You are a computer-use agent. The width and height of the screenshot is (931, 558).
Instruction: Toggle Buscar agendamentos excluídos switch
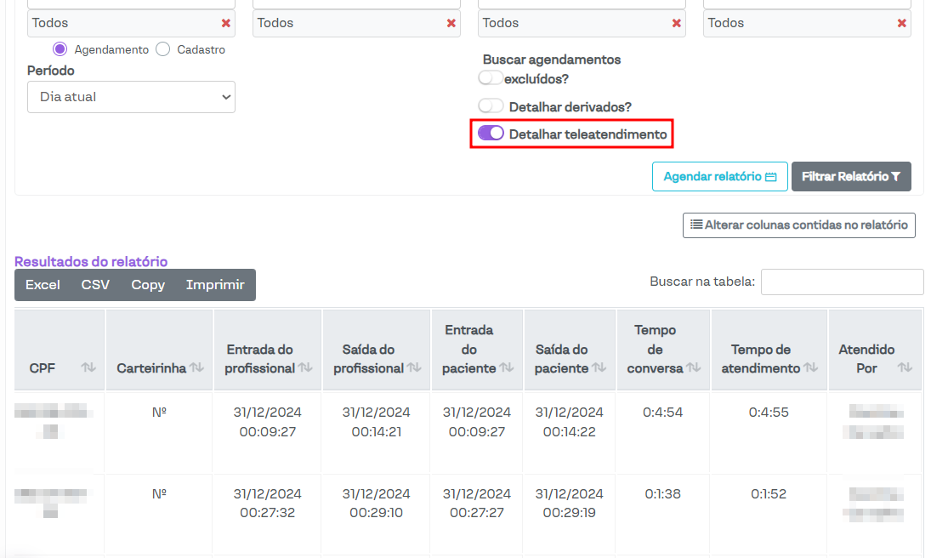491,78
